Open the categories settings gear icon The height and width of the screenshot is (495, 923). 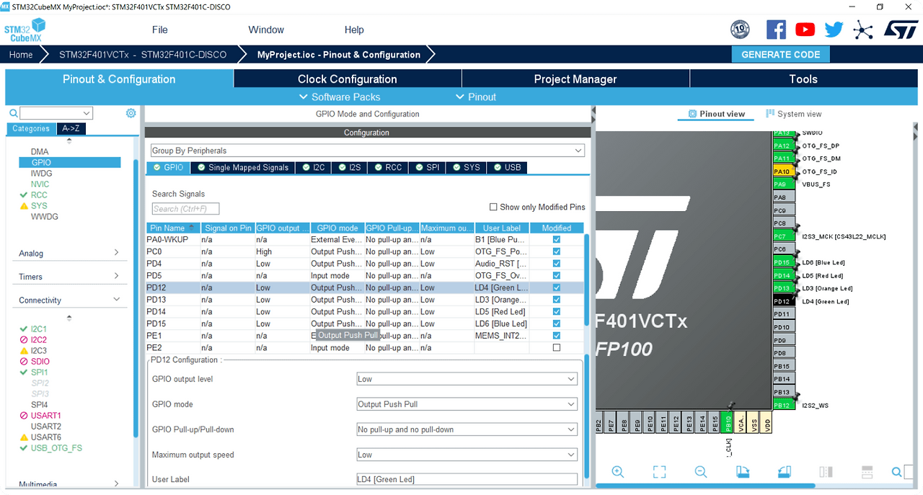tap(131, 113)
